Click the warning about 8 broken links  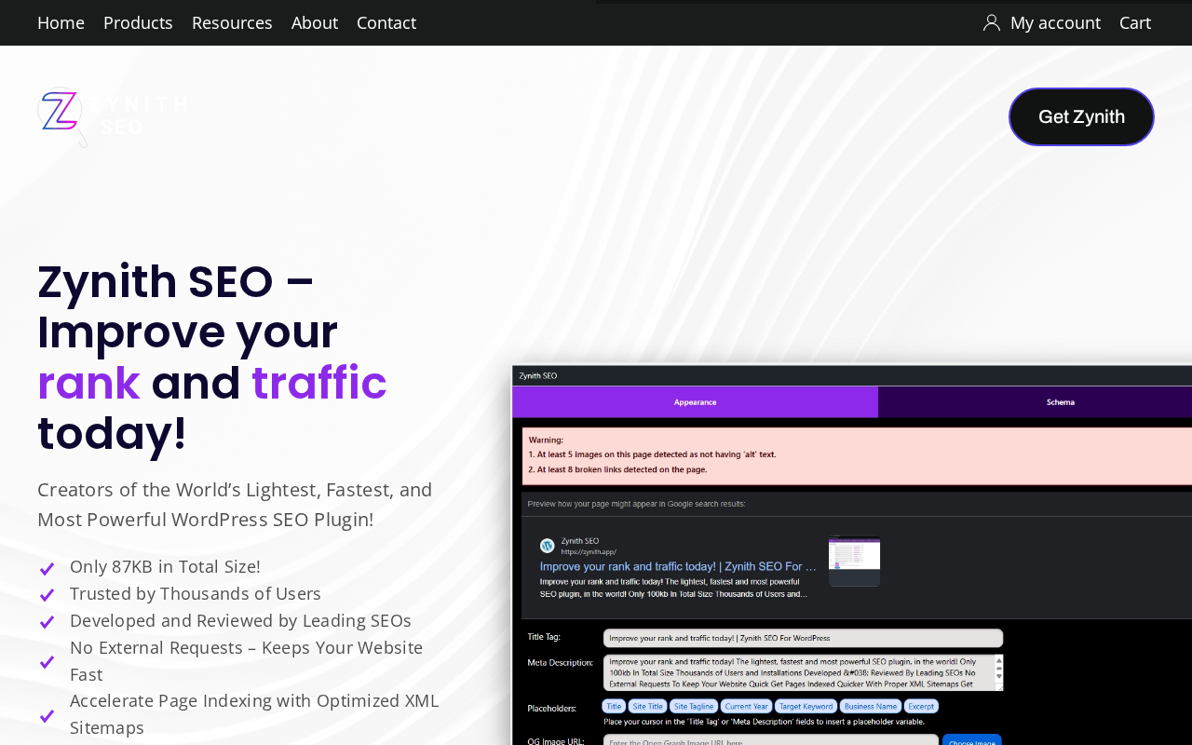[x=617, y=469]
